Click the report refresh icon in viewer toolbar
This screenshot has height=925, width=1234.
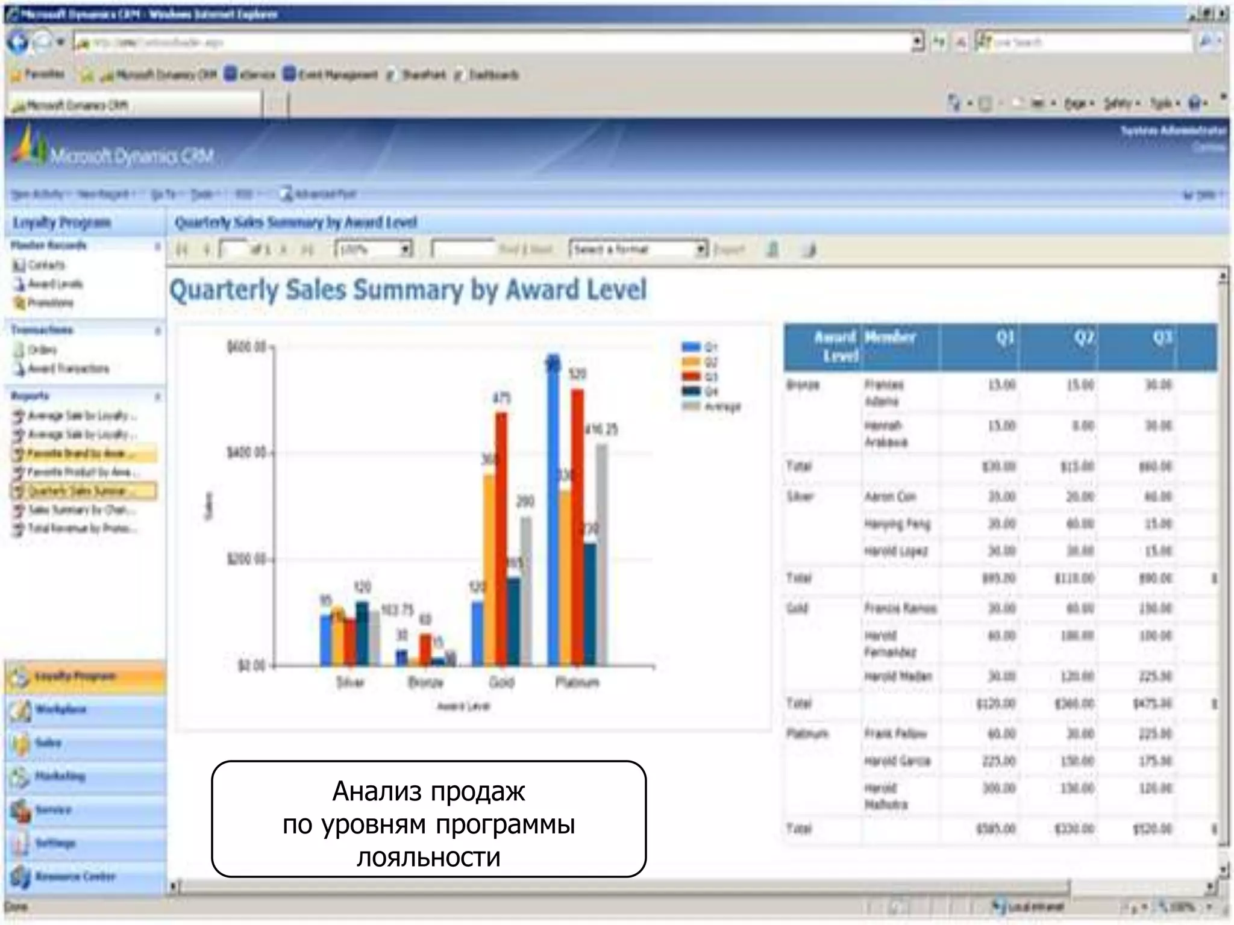[x=773, y=250]
